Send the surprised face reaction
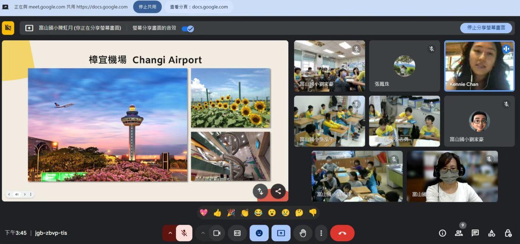 point(272,212)
